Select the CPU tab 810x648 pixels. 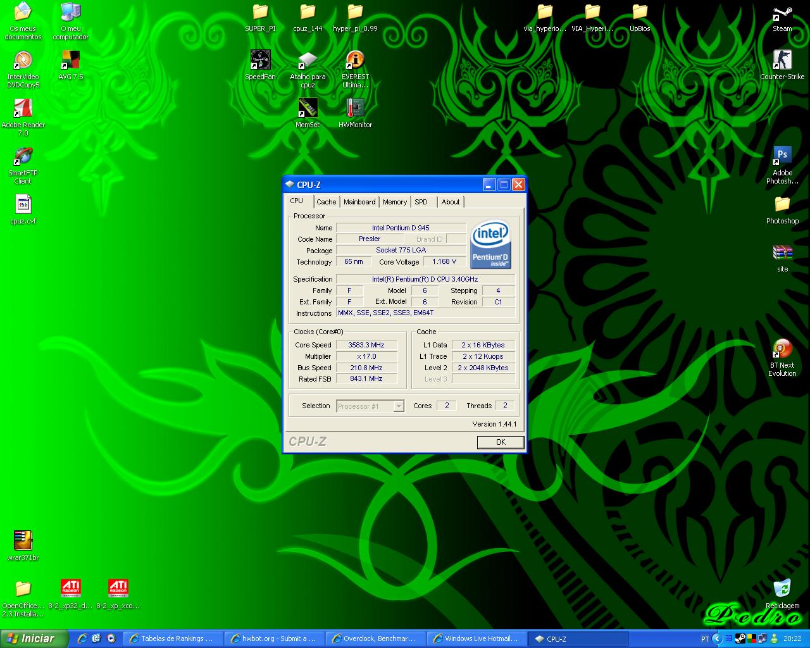tap(297, 201)
